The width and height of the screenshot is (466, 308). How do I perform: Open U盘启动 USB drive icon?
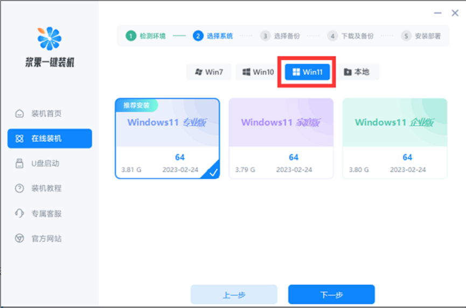19,163
